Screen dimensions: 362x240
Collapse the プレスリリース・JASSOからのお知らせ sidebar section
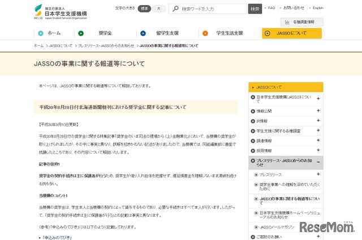point(318,162)
